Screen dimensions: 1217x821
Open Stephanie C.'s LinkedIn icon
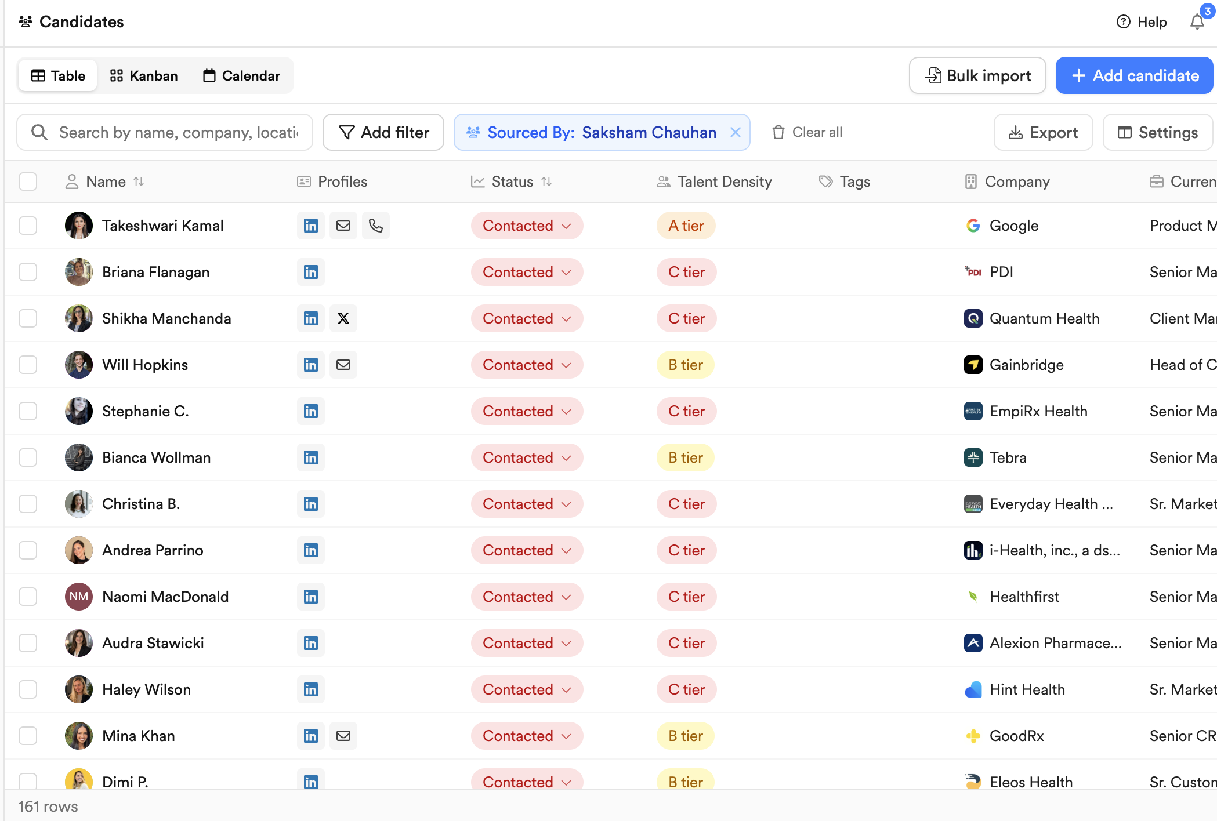(311, 411)
